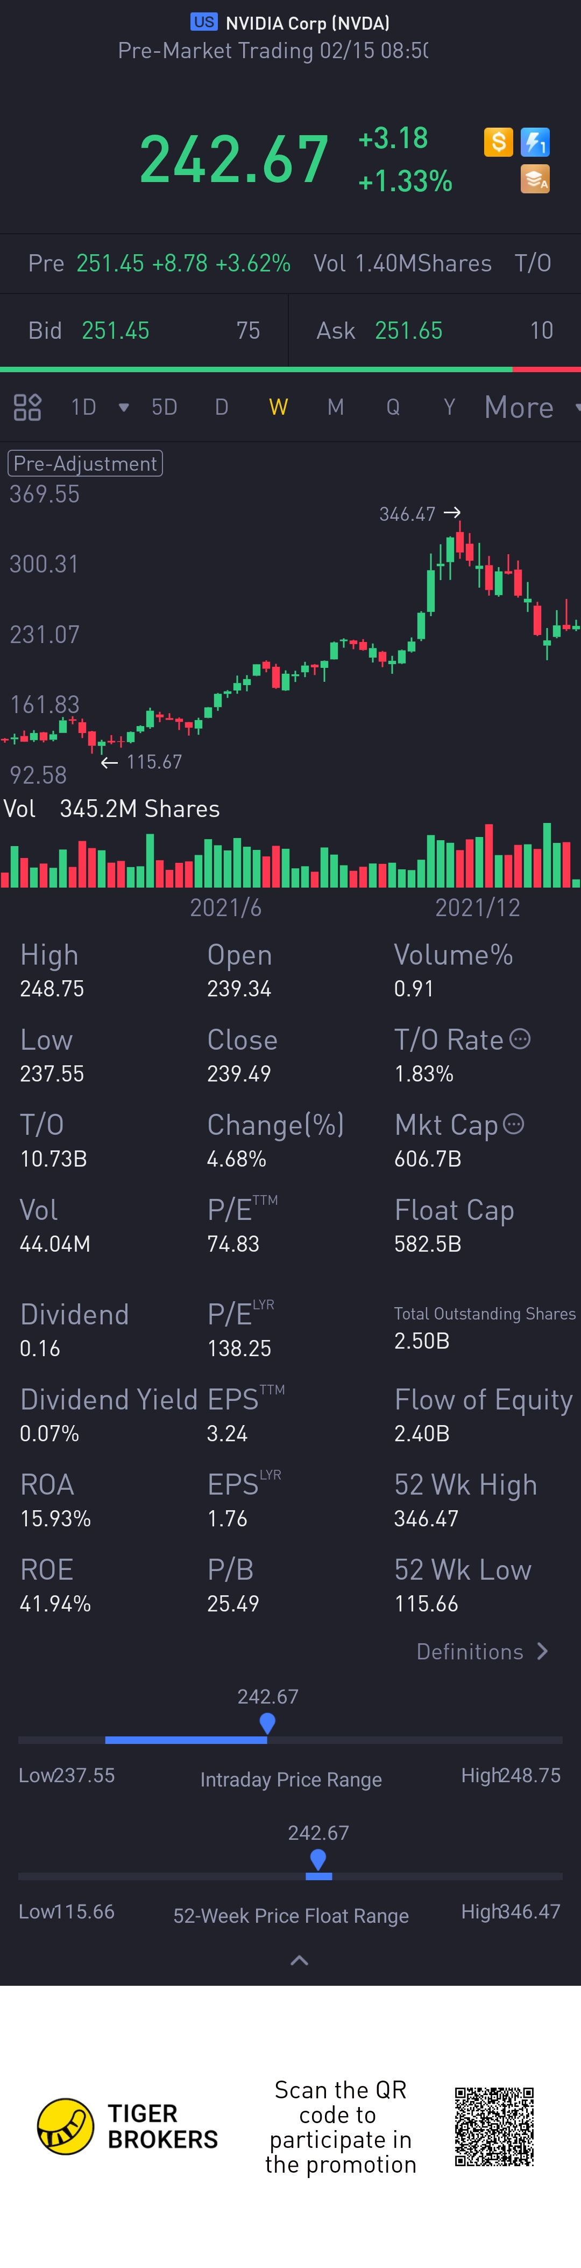
Task: Click the QR code image
Action: pyautogui.click(x=494, y=2126)
